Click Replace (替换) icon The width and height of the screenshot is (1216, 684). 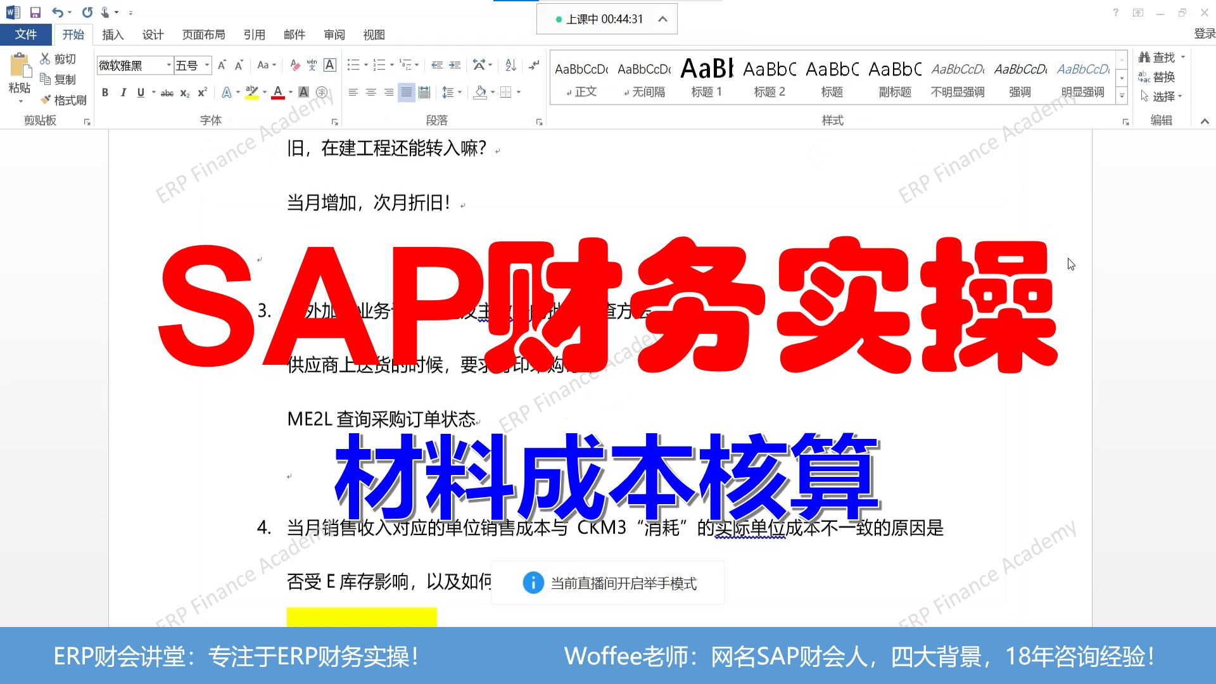(x=1144, y=77)
